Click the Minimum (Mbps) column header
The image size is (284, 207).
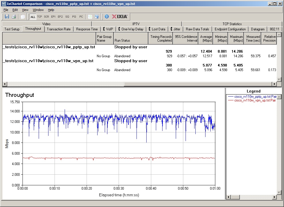click(x=221, y=38)
